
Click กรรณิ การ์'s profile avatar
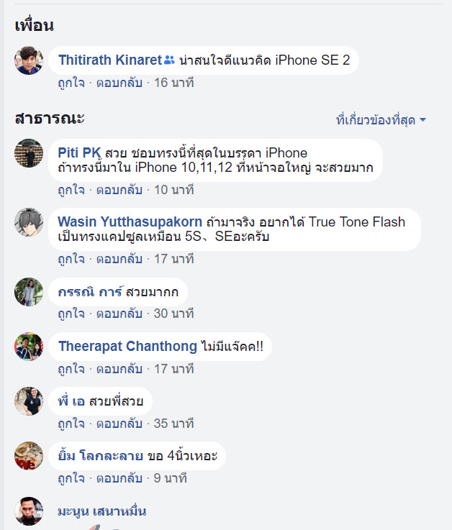pyautogui.click(x=29, y=292)
